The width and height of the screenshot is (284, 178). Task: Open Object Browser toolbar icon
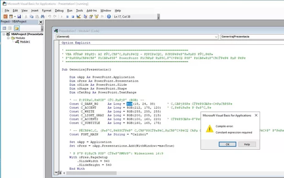tap(97, 16)
